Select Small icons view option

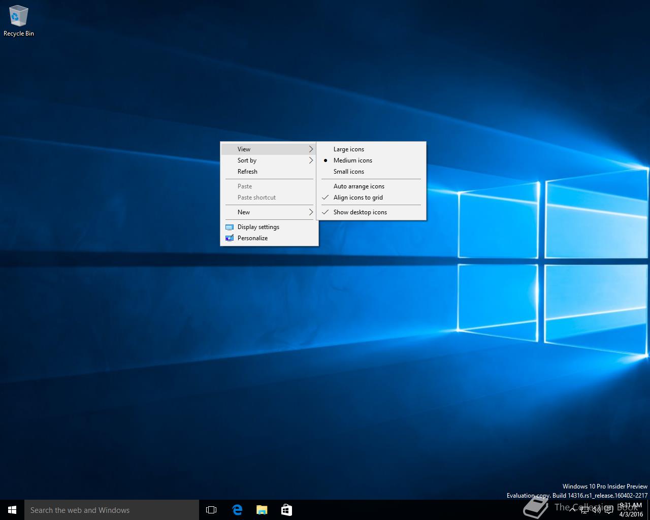pos(371,172)
